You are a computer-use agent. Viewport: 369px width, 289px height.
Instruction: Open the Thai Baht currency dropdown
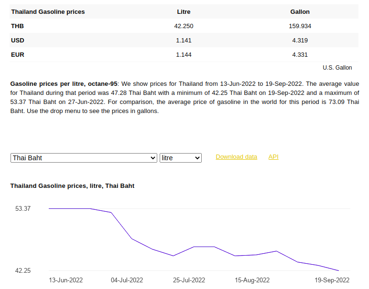click(x=84, y=158)
